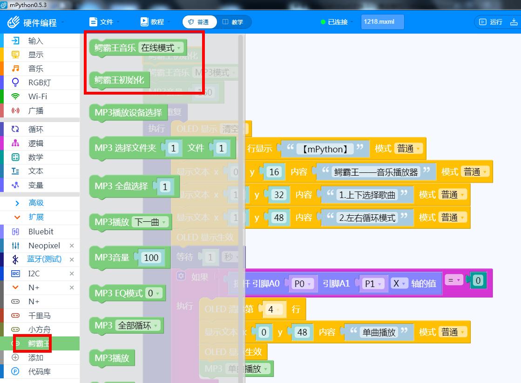Image resolution: width=521 pixels, height=383 pixels.
Task: Click the 1.上下选择歌曲 text field
Action: tap(367, 195)
